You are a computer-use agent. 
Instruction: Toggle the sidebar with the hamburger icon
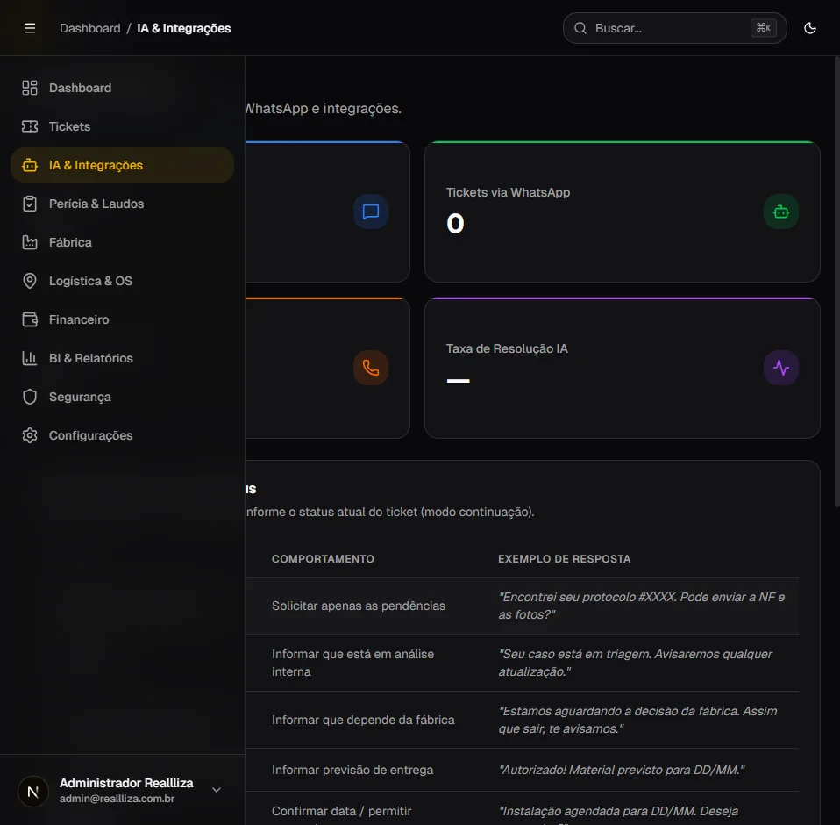30,28
